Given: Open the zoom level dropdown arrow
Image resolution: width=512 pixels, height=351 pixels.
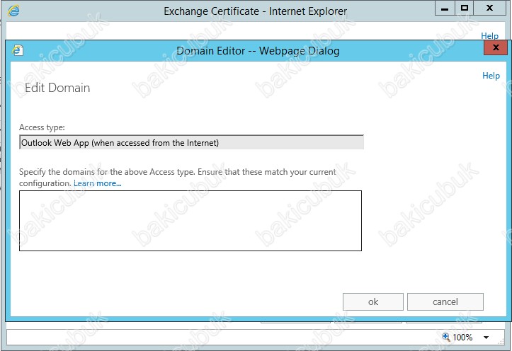Looking at the screenshot, I should point(486,338).
